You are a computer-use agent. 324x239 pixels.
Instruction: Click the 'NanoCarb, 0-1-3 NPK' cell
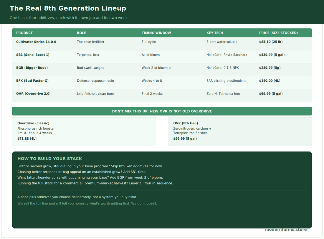[223, 68]
